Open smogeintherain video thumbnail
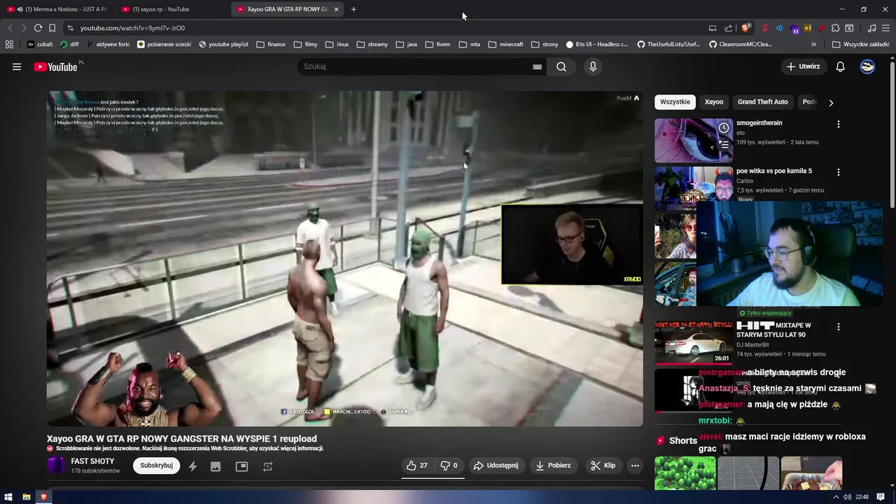Image resolution: width=896 pixels, height=504 pixels. point(694,140)
